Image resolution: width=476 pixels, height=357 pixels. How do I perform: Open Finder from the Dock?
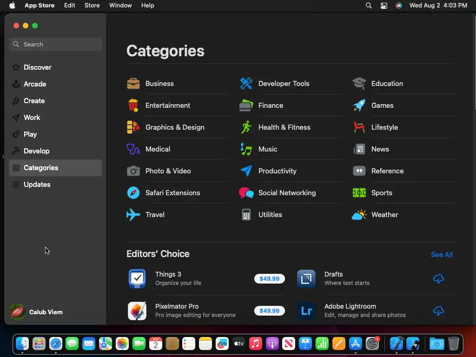click(x=22, y=344)
